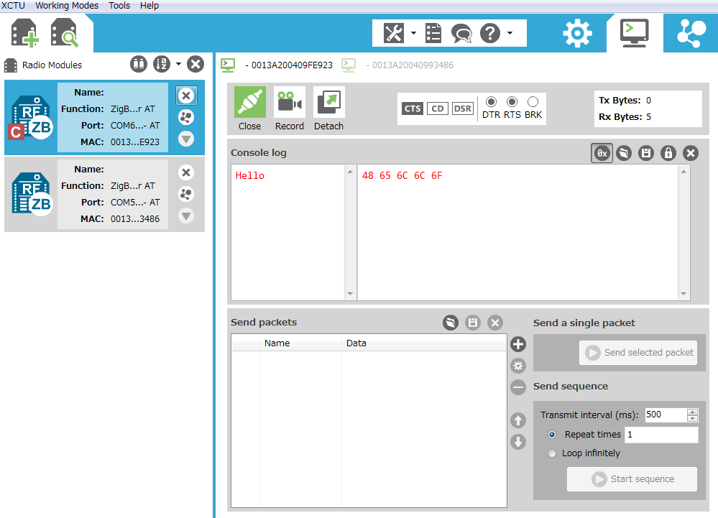Click Send selected packet button
Image resolution: width=718 pixels, height=518 pixels.
coord(638,352)
